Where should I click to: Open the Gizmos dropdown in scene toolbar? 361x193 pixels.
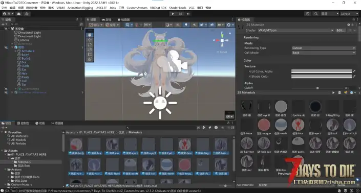[x=230, y=25]
